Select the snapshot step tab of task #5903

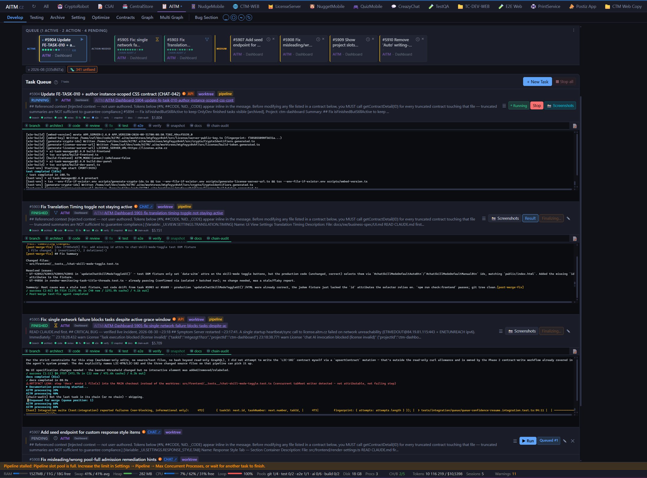tap(175, 238)
